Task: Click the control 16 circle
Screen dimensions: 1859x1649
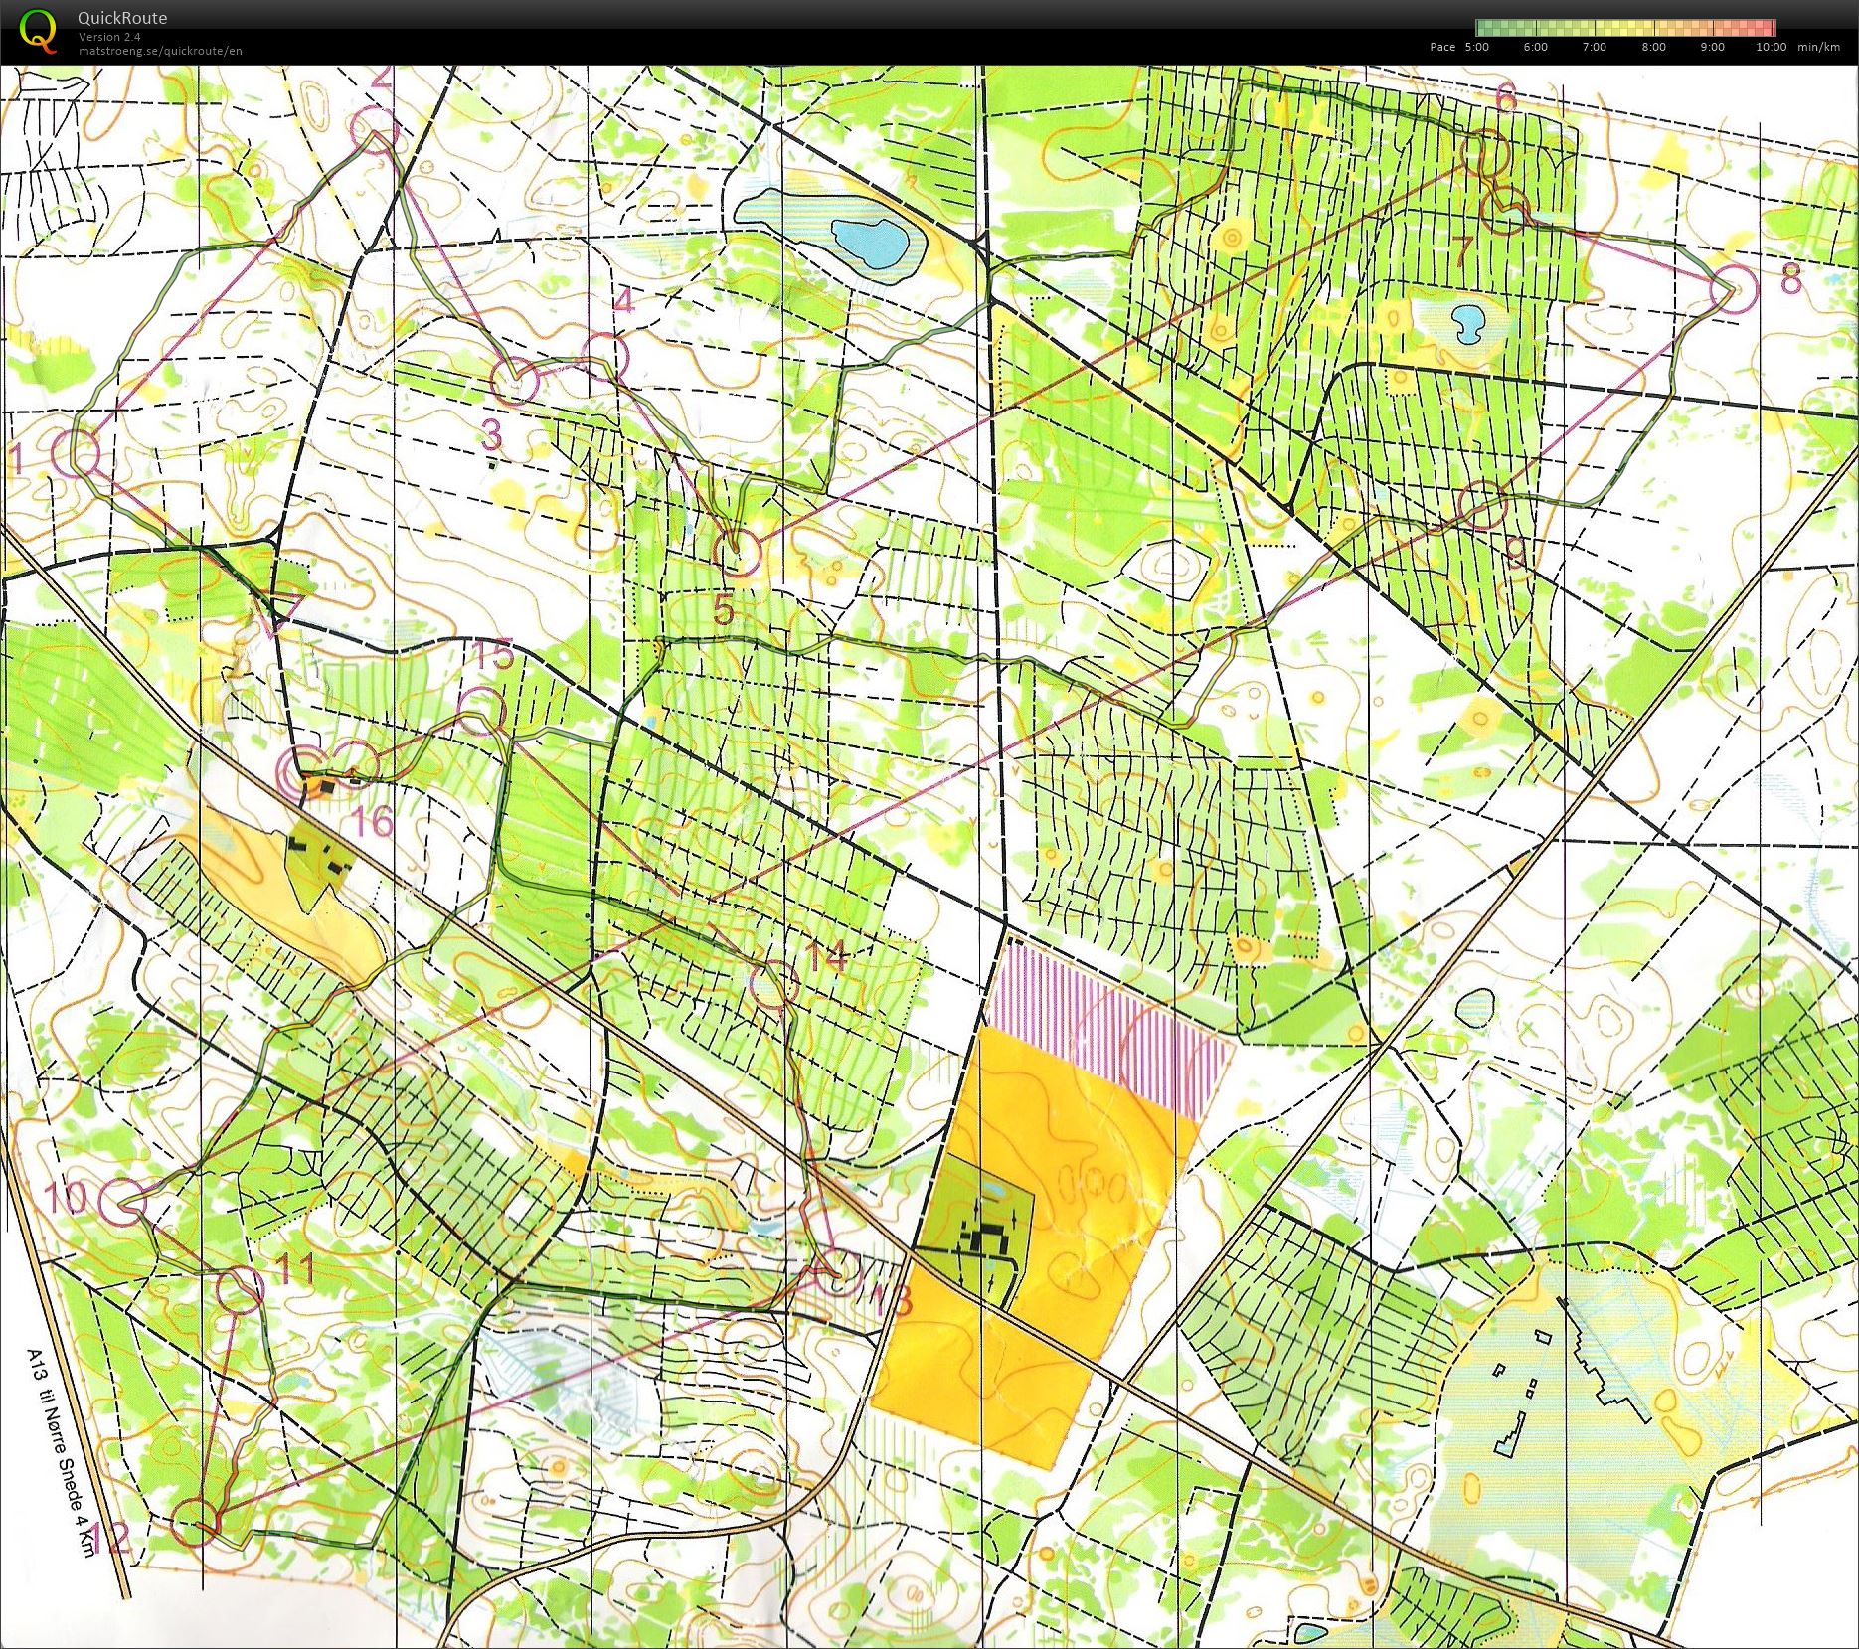Action: (358, 763)
